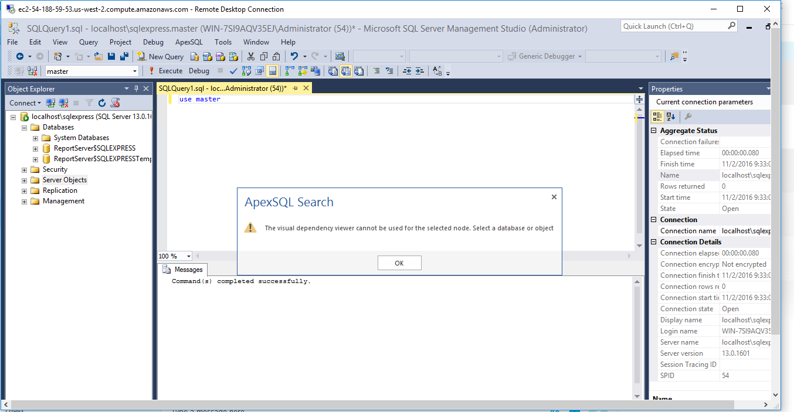Open the master database dropdown
This screenshot has height=412, width=794.
(135, 71)
